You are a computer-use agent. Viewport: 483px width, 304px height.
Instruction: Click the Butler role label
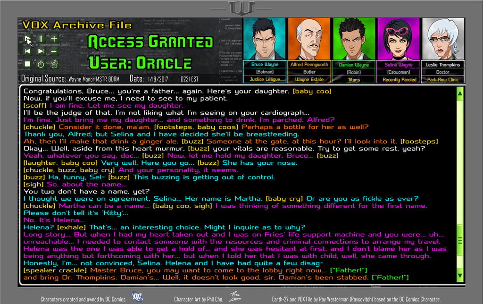click(309, 72)
